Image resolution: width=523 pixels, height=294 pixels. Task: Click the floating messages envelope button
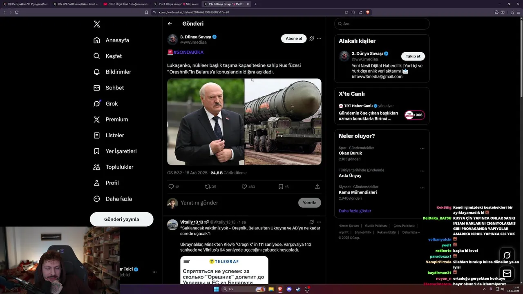coord(507,273)
